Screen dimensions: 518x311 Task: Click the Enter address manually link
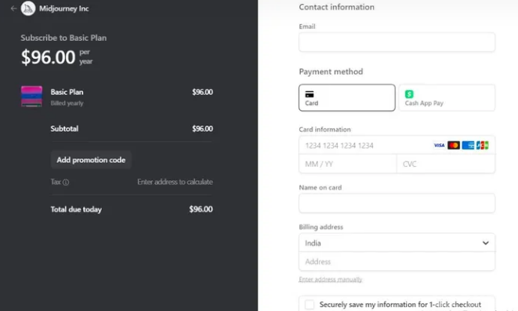pyautogui.click(x=331, y=280)
